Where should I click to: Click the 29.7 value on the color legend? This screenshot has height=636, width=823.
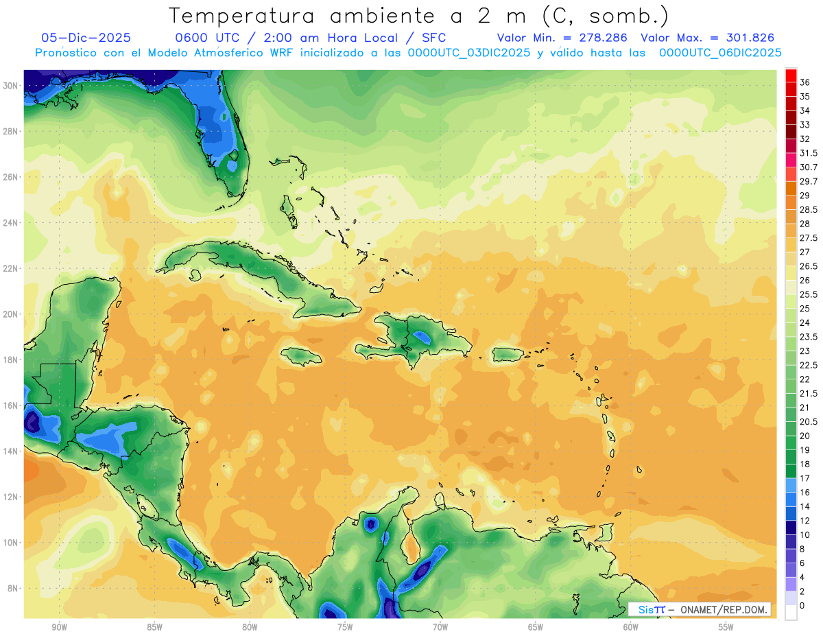click(809, 182)
